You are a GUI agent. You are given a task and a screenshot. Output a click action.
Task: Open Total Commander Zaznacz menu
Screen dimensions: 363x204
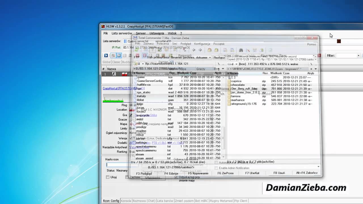(x=148, y=44)
